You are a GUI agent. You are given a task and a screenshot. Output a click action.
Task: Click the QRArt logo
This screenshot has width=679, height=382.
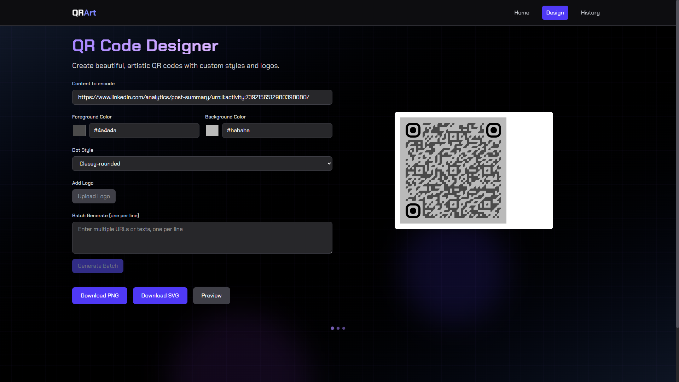(84, 13)
